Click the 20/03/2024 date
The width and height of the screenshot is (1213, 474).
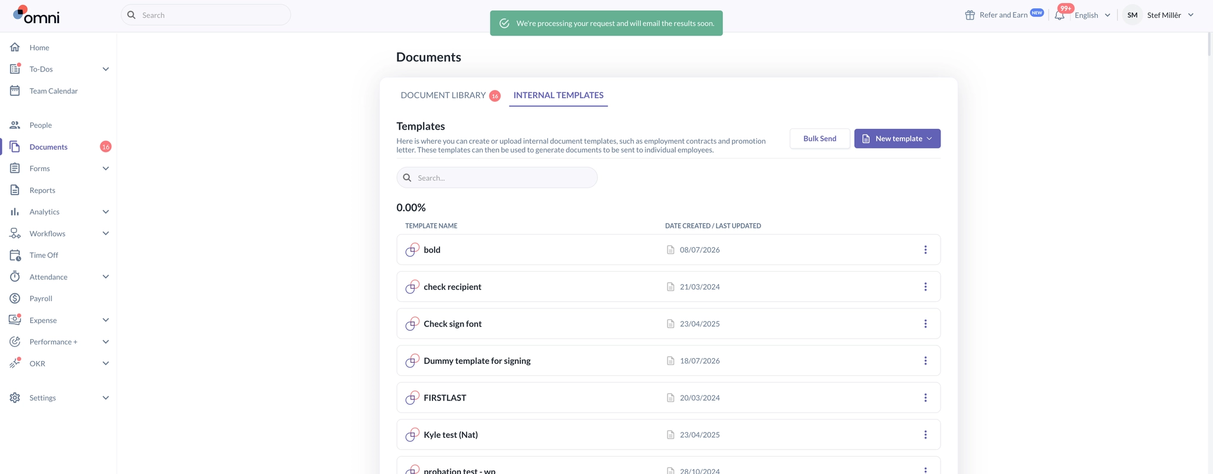pyautogui.click(x=699, y=398)
